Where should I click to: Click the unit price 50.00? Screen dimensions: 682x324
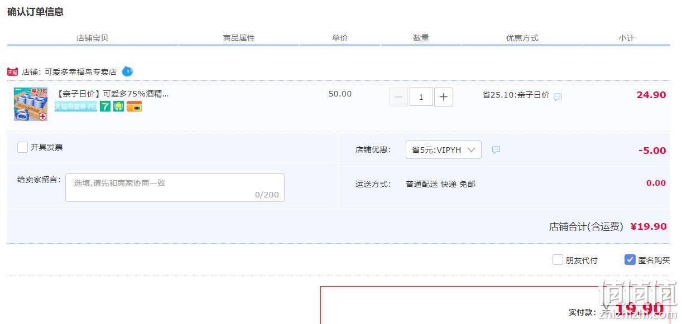point(340,94)
